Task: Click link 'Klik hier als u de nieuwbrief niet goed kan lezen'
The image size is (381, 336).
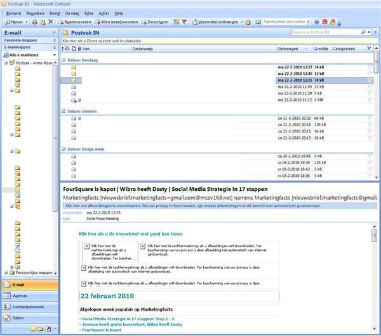Action: pyautogui.click(x=131, y=234)
